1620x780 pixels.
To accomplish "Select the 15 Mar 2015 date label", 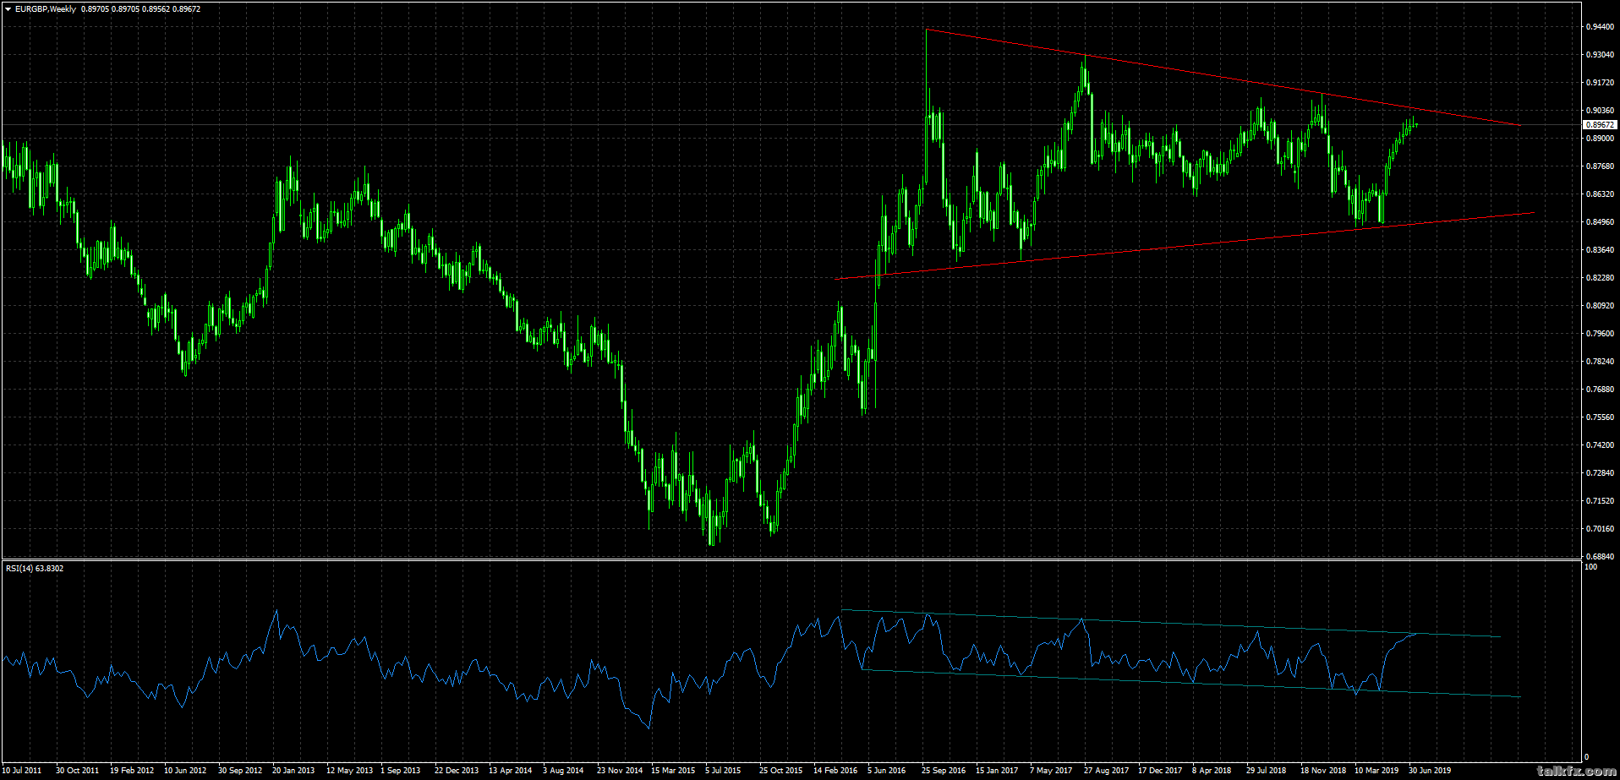I will (673, 771).
